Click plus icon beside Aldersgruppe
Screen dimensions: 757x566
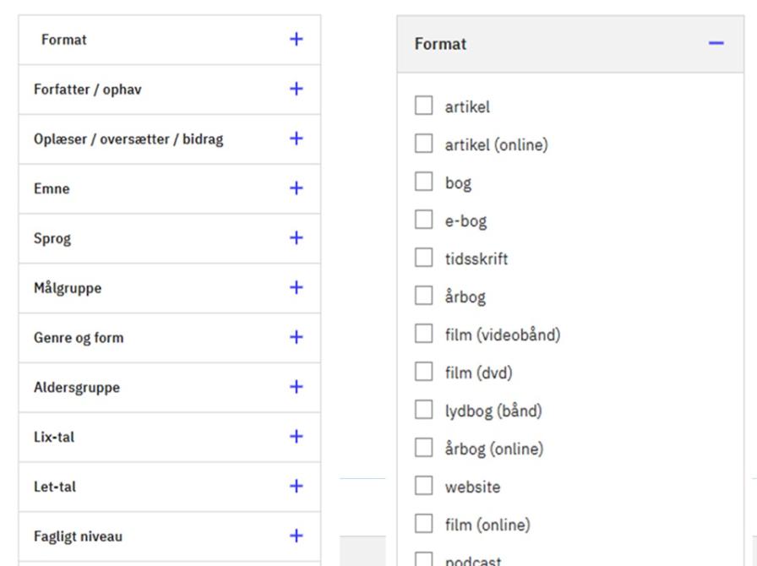click(296, 387)
